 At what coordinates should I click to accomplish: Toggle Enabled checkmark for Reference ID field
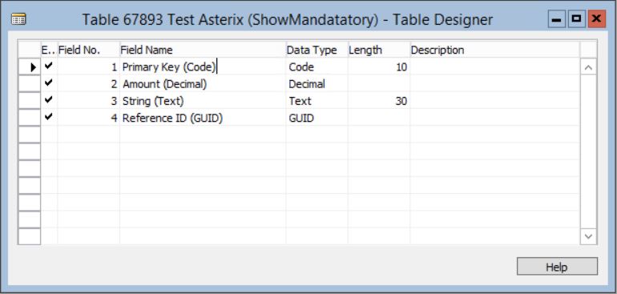click(48, 117)
